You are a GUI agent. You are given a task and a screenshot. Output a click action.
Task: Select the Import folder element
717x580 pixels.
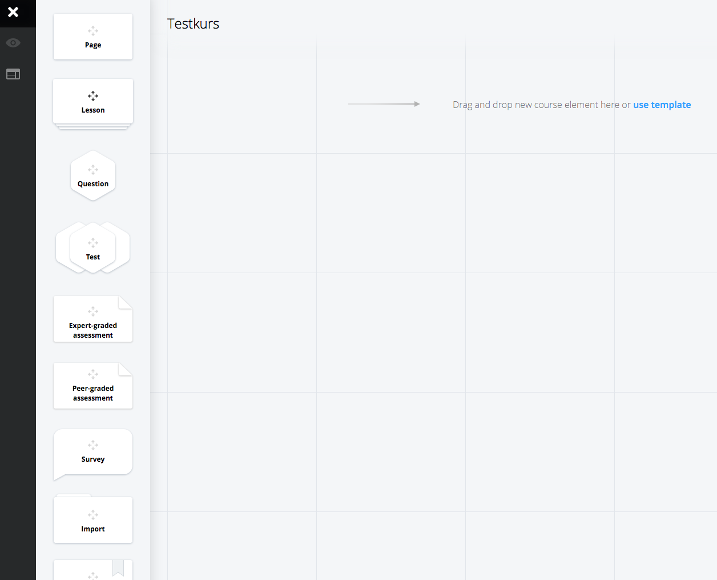[x=93, y=520]
